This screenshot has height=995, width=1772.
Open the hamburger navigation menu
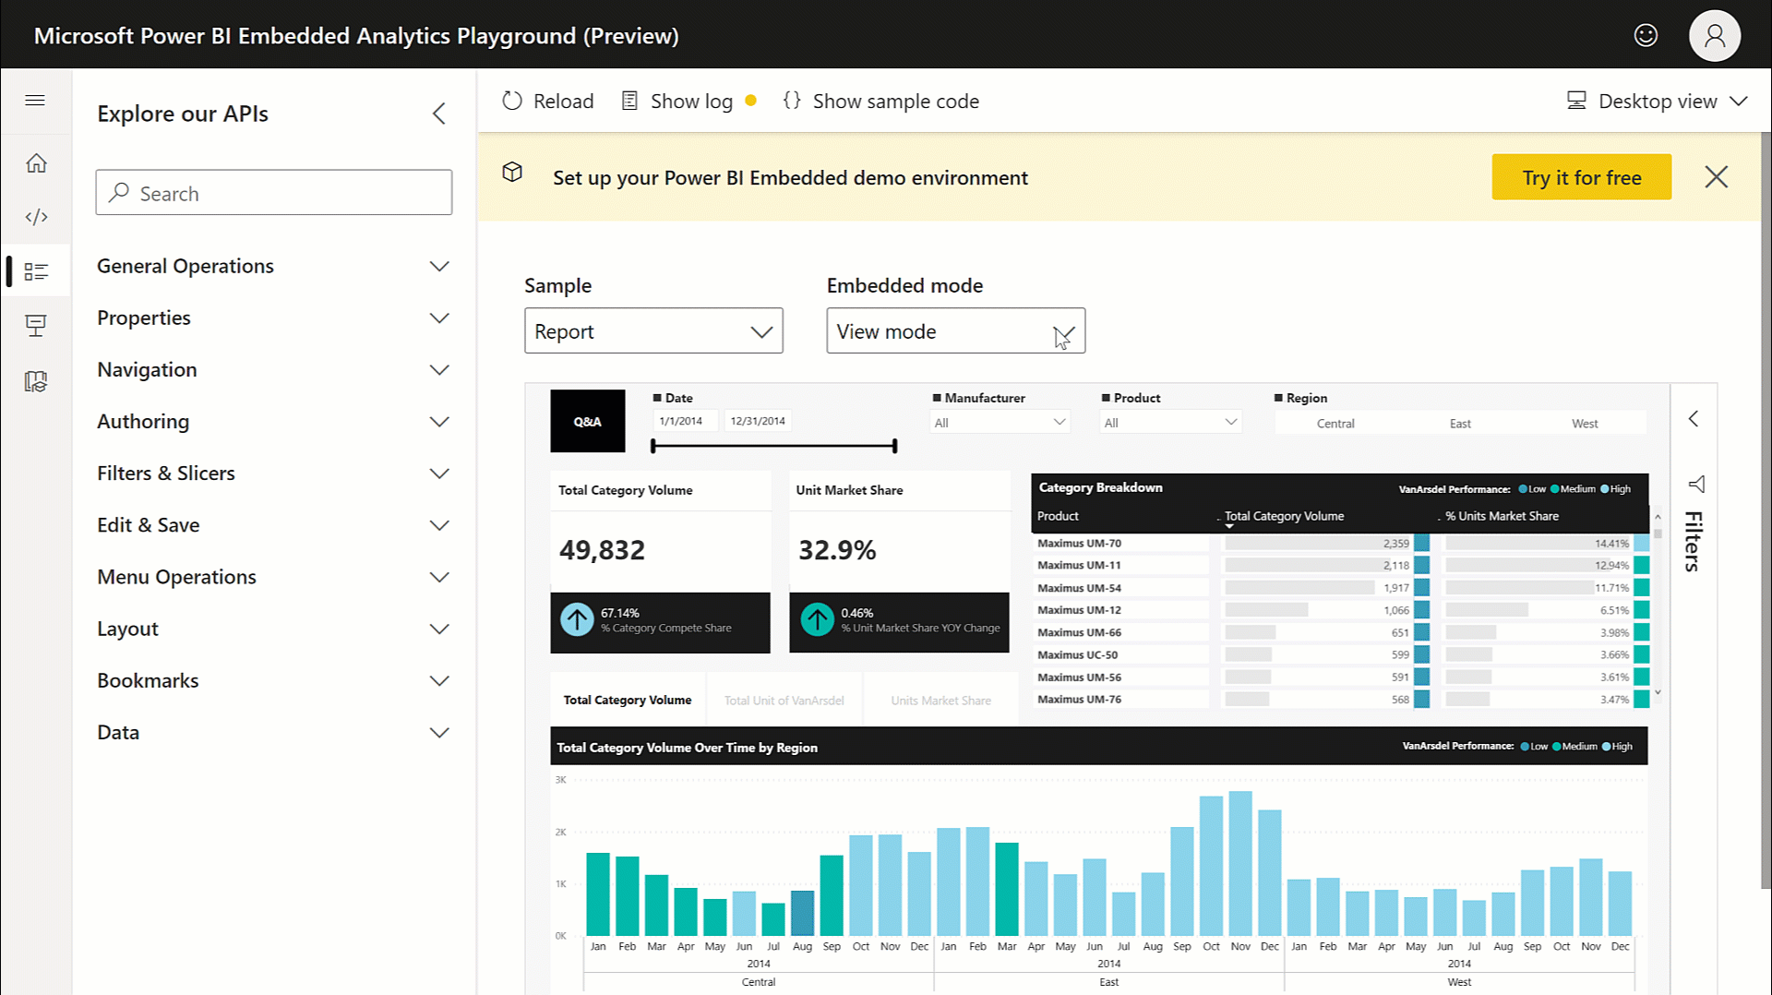35,101
